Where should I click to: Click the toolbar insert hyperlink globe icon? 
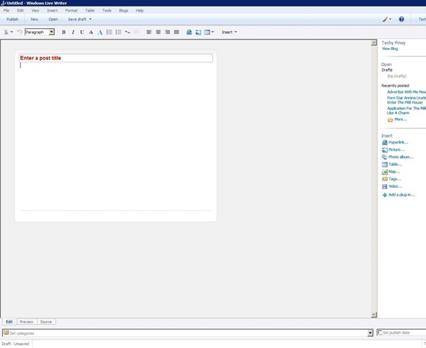(189, 32)
